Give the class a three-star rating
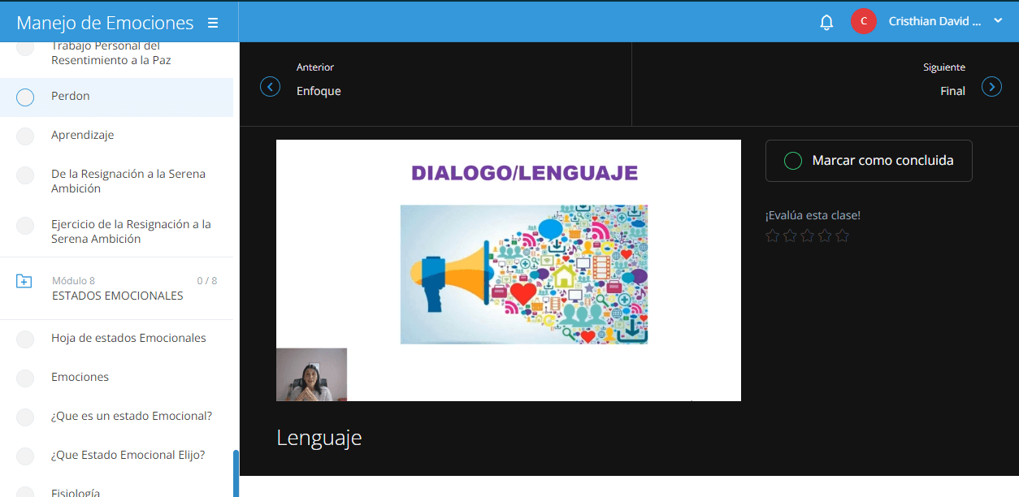The width and height of the screenshot is (1019, 497). pyautogui.click(x=808, y=236)
